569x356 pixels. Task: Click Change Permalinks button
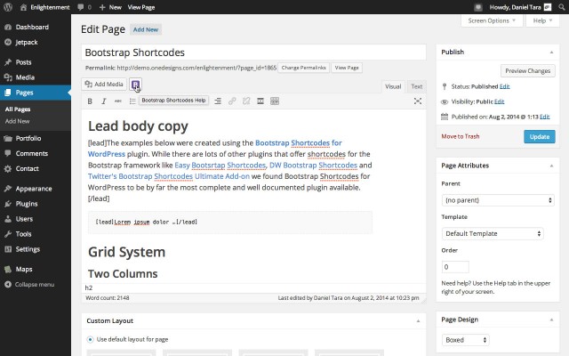click(304, 68)
